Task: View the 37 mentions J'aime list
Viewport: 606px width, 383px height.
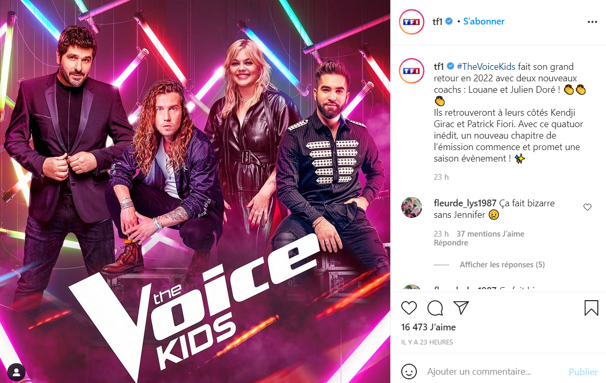Action: (490, 234)
